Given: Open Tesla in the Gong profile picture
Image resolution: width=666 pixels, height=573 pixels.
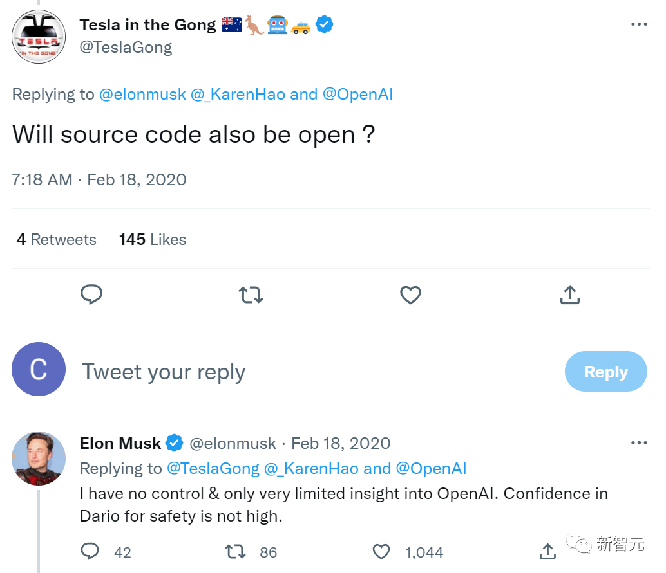Looking at the screenshot, I should tap(39, 37).
